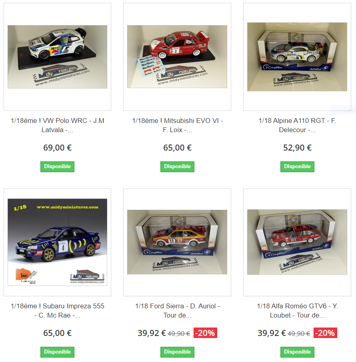Click the Alpine A110 RGT Delecour title
356x362 pixels.
(297, 125)
